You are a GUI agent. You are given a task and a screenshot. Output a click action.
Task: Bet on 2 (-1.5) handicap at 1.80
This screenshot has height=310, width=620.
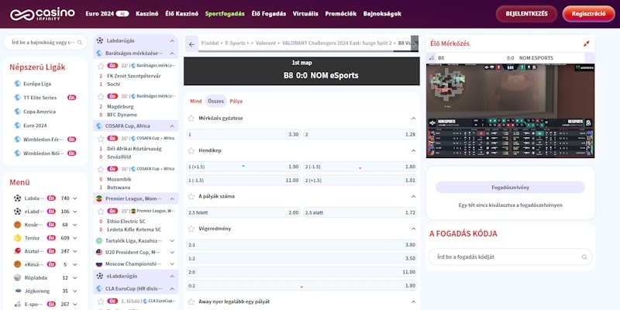(x=360, y=167)
